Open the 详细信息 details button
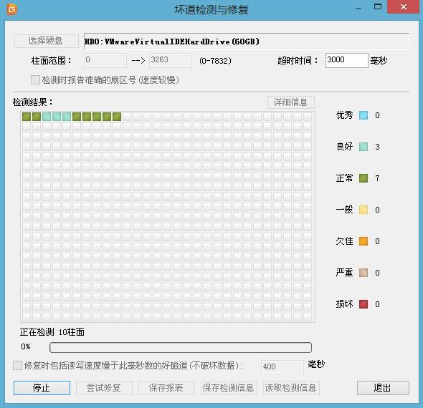Image resolution: width=423 pixels, height=408 pixels. [x=291, y=102]
